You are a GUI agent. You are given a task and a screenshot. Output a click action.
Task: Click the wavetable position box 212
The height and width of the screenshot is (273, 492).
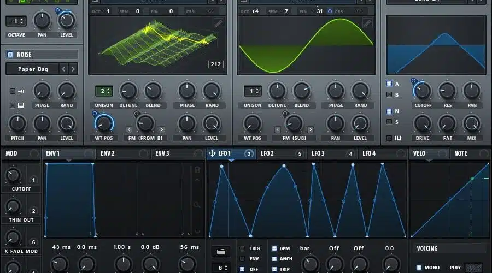tap(215, 64)
